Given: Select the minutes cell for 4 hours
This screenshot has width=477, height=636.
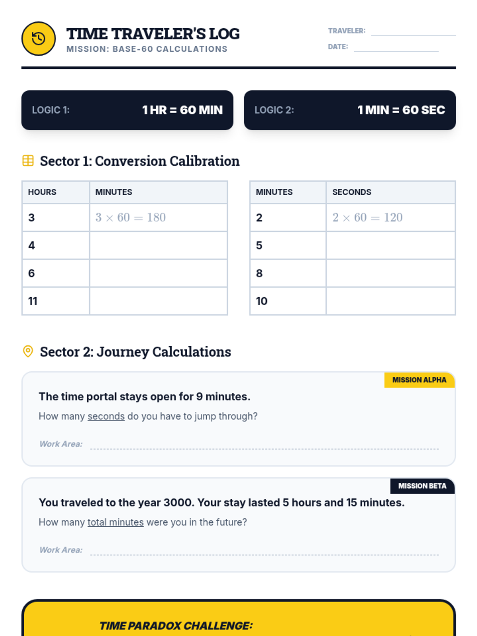Looking at the screenshot, I should pos(158,245).
